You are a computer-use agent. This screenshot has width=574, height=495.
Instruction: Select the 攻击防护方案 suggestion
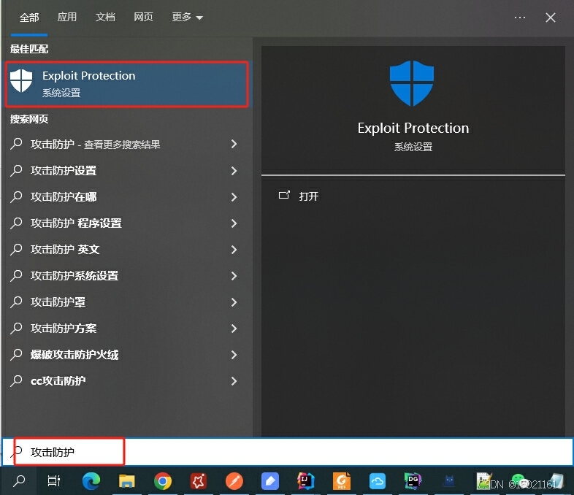[x=126, y=329]
